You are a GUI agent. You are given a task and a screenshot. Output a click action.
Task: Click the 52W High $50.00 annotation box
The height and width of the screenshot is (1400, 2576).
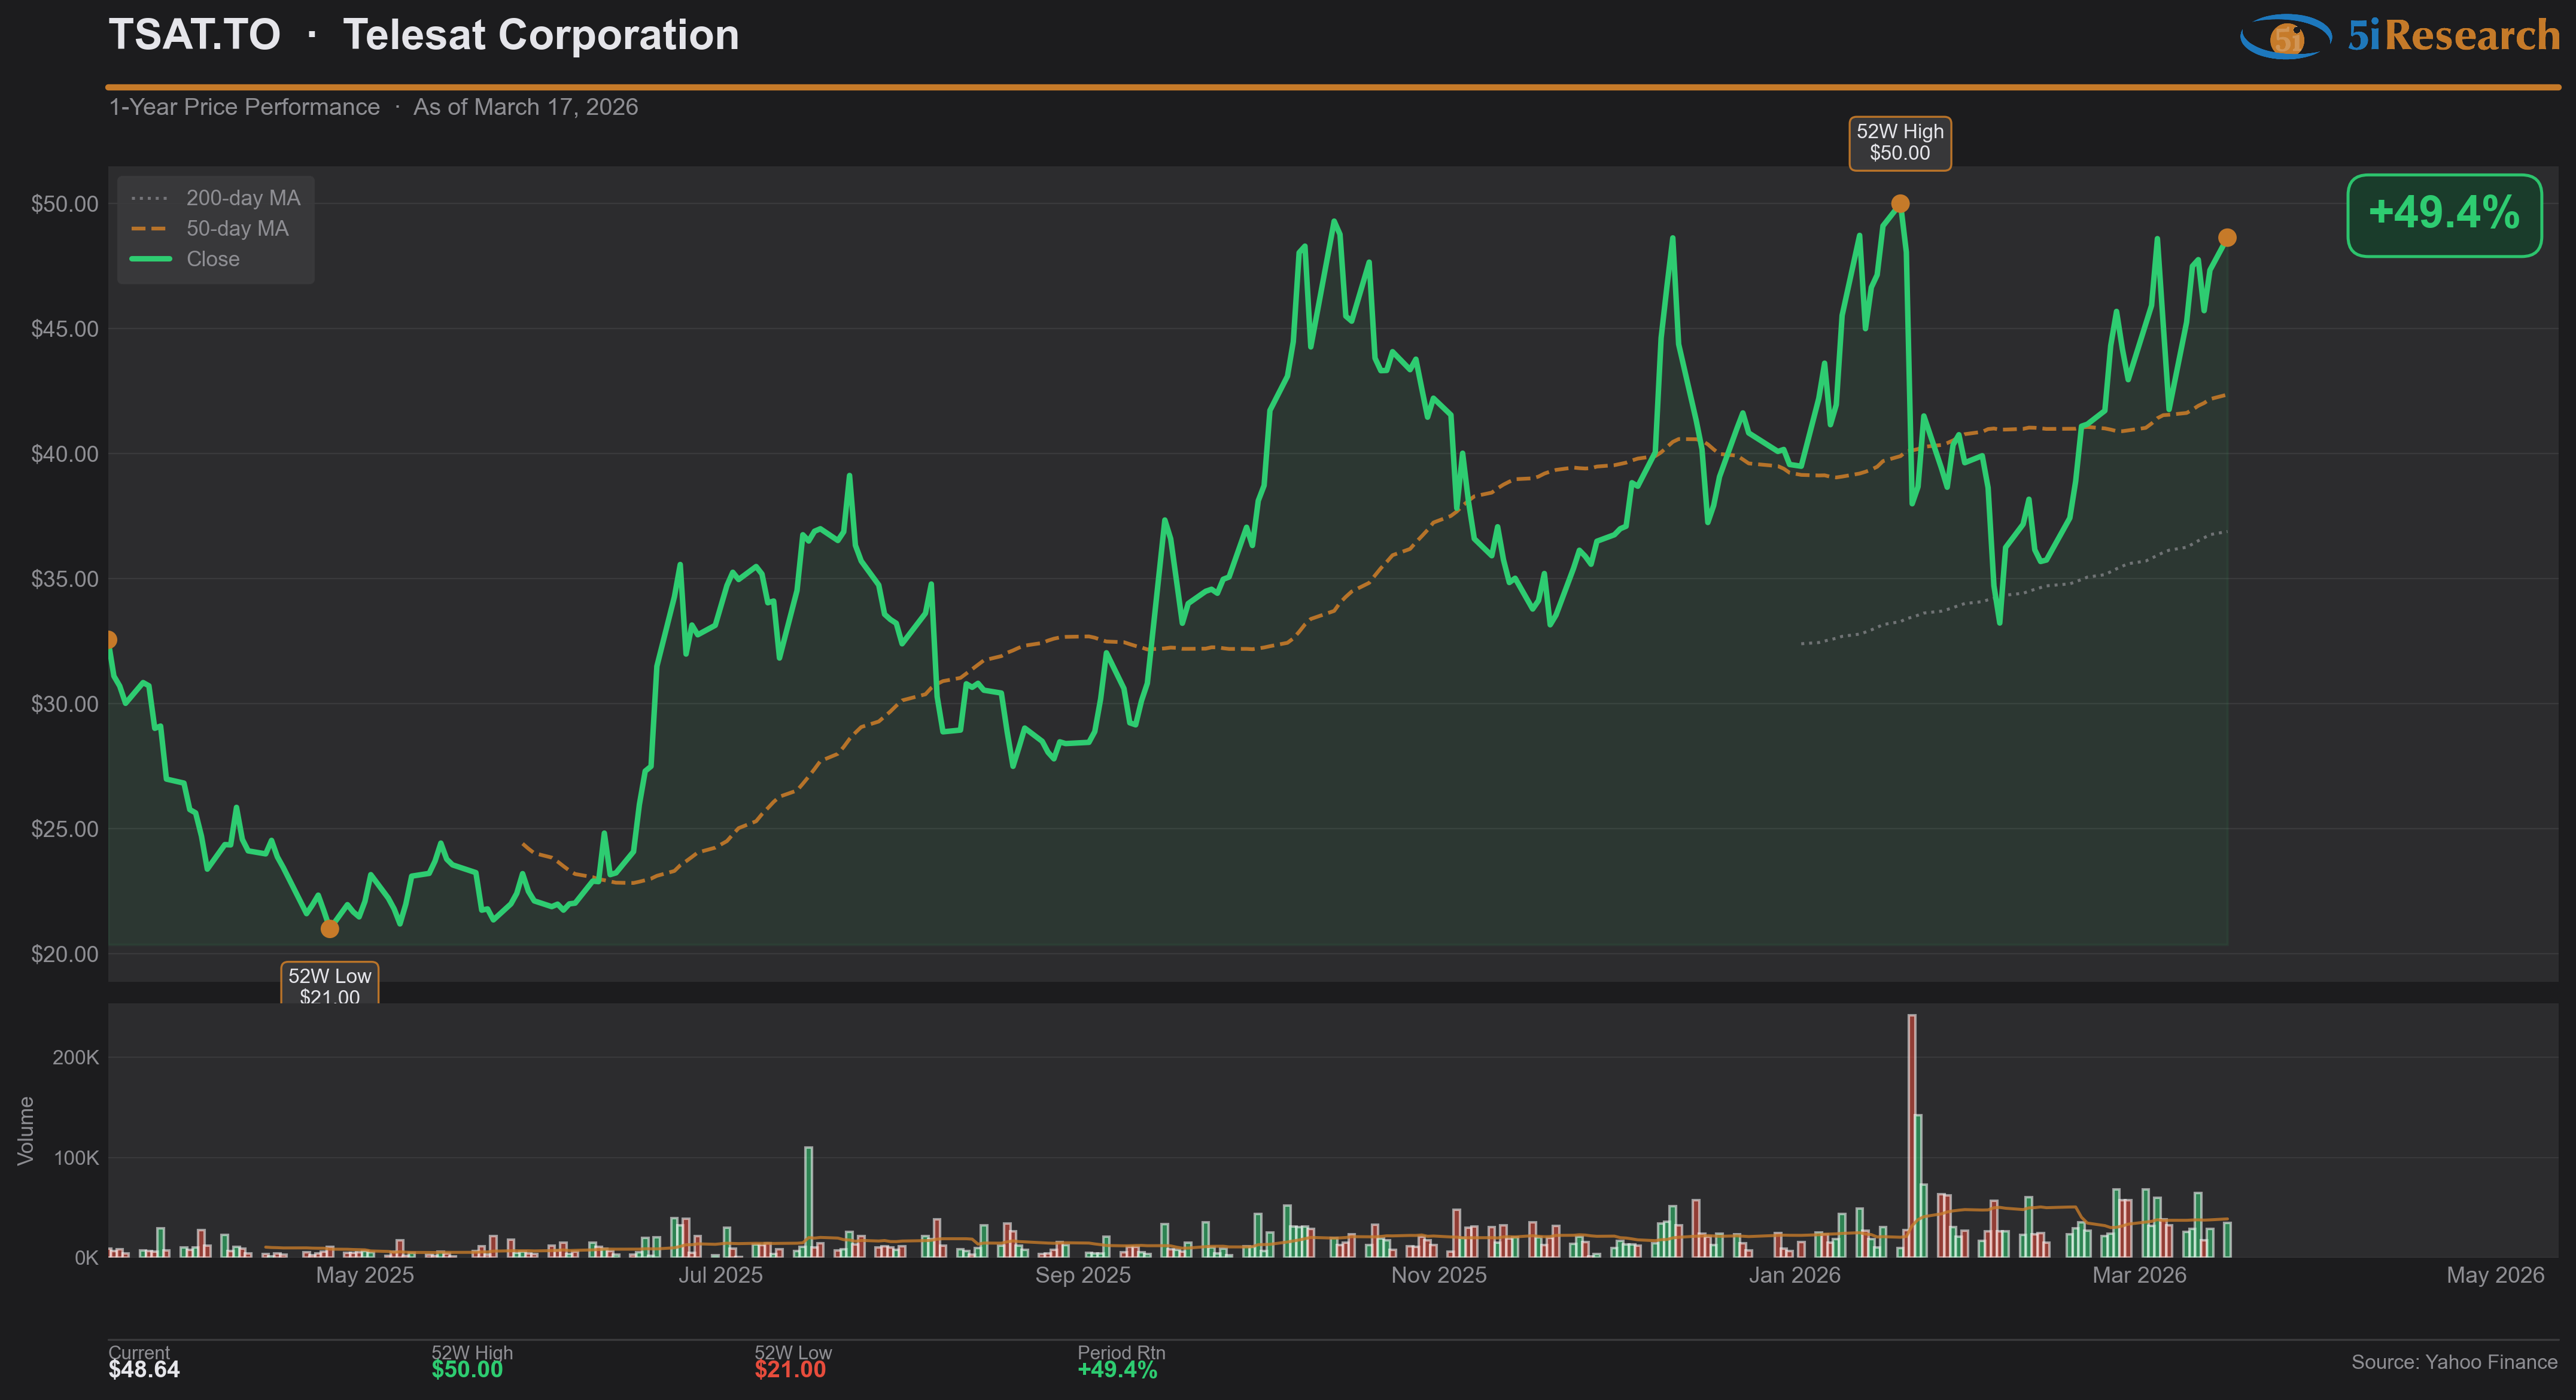coord(1899,143)
